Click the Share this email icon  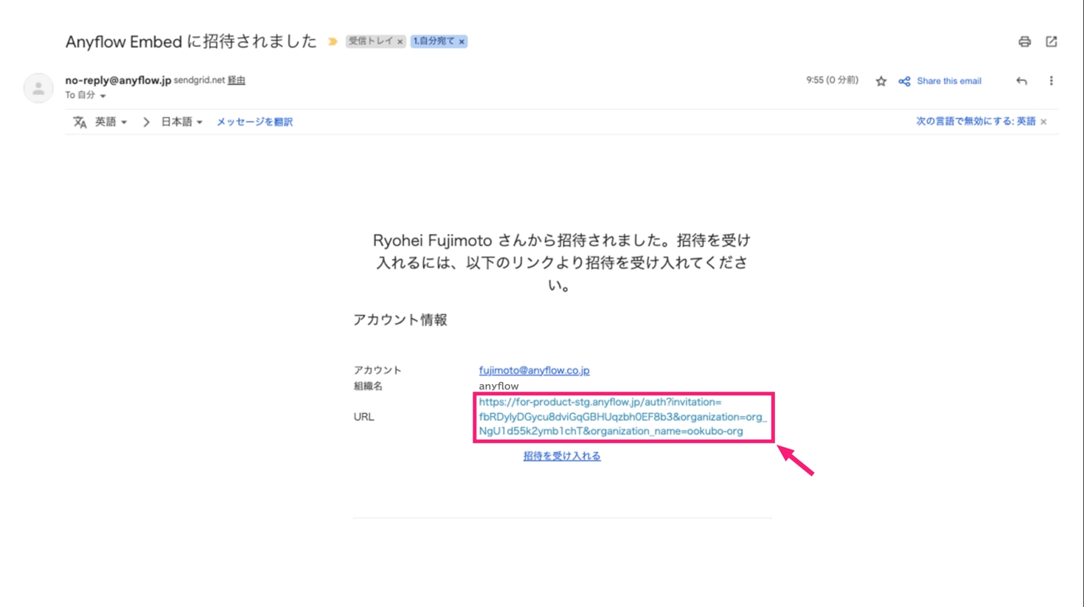pyautogui.click(x=904, y=81)
